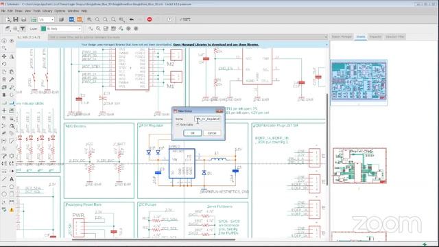439x247 pixels.
Task: Expand the command history dropdown arrow
Action: pos(326,37)
